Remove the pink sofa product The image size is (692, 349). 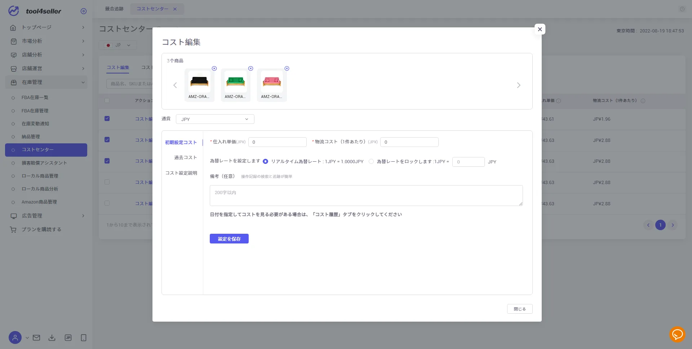tap(287, 68)
